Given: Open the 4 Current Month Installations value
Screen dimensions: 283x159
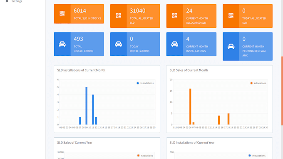Looking at the screenshot, I should (x=188, y=39).
